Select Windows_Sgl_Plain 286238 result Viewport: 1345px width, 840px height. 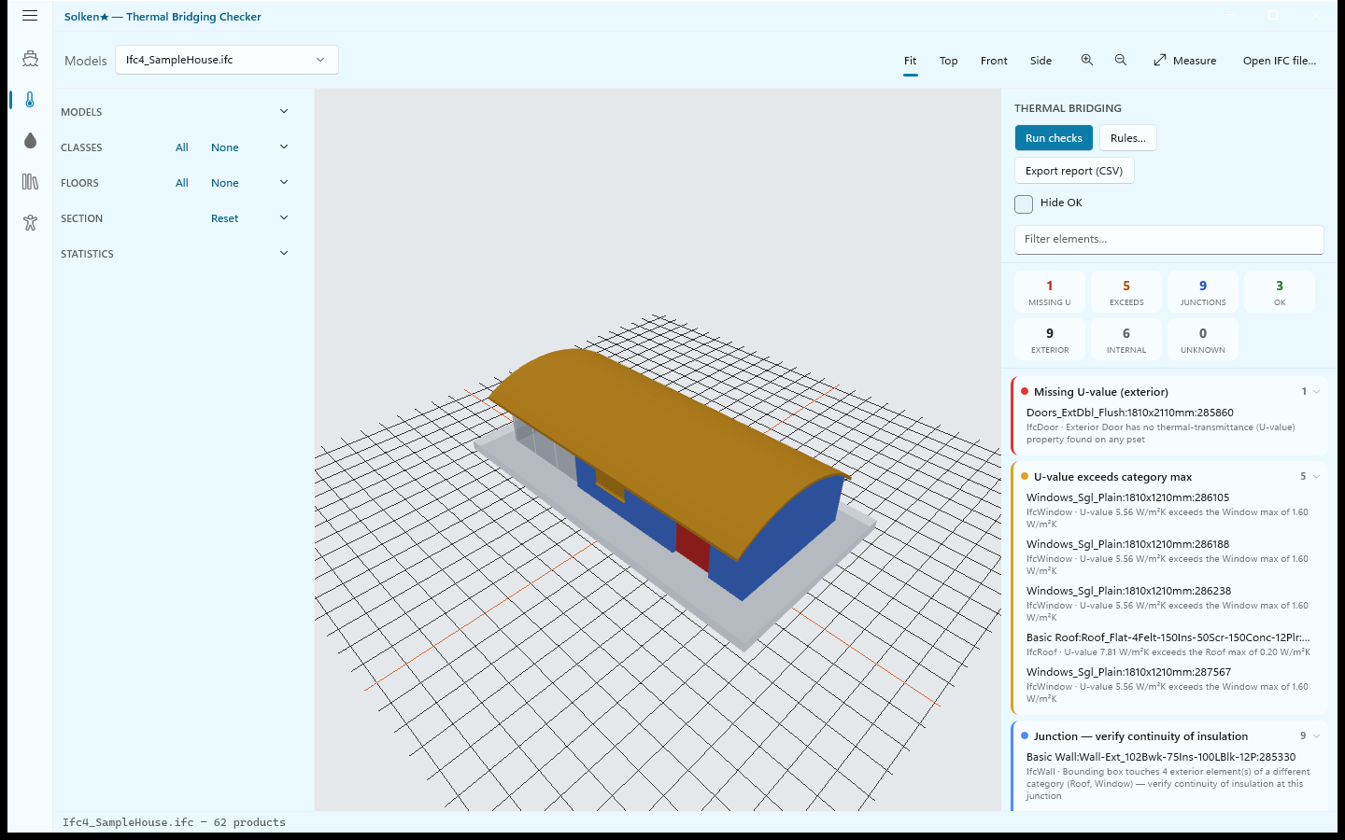(1170, 603)
